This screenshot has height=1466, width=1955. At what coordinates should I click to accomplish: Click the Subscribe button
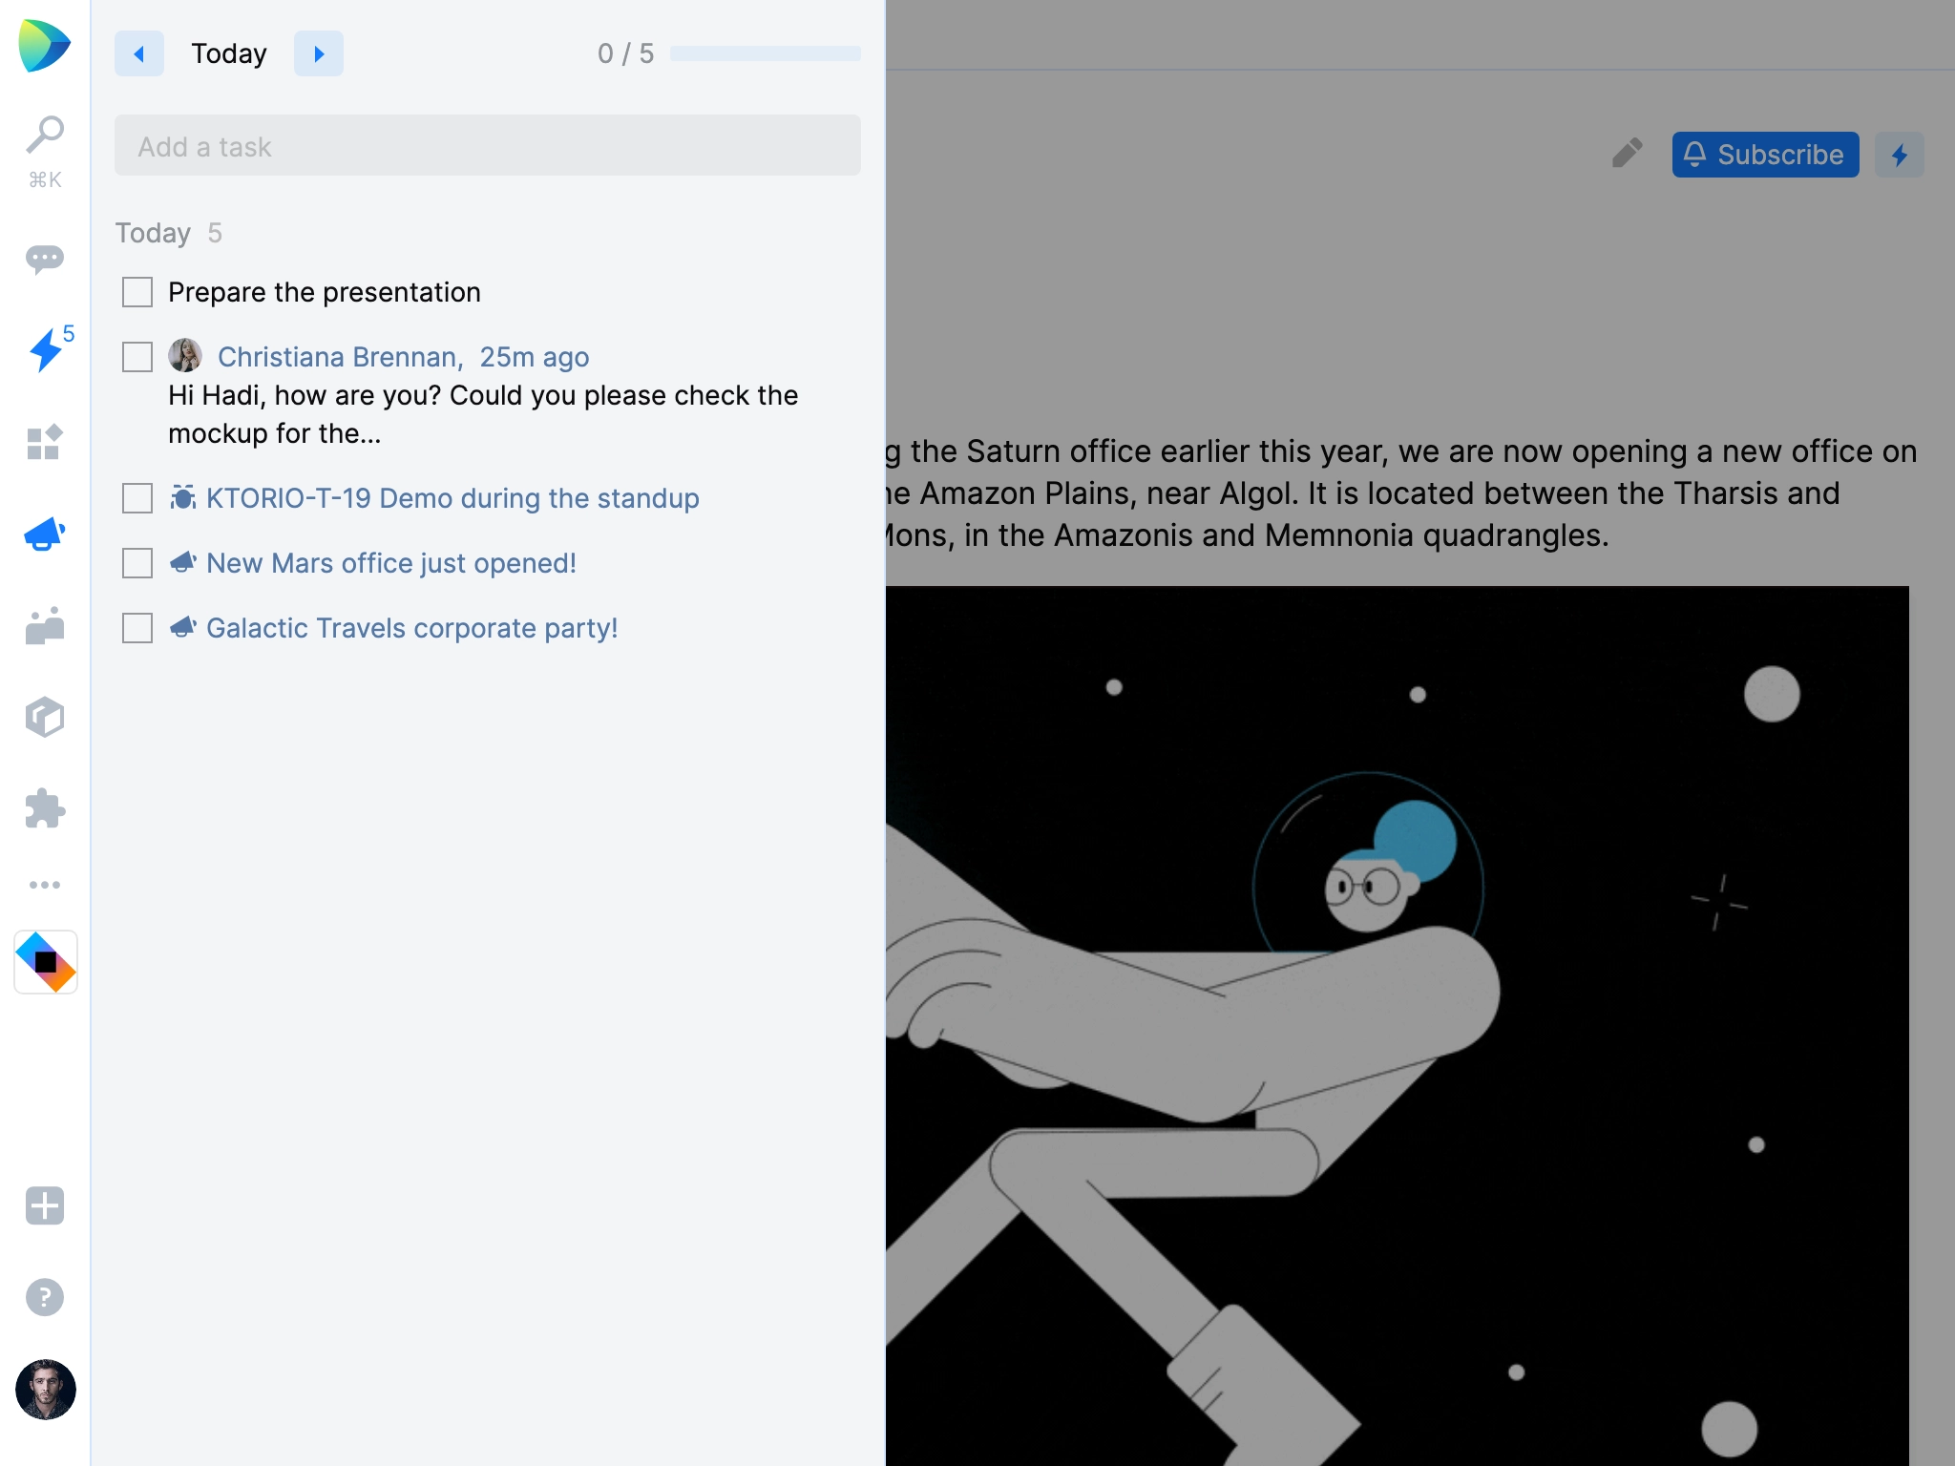(1765, 155)
